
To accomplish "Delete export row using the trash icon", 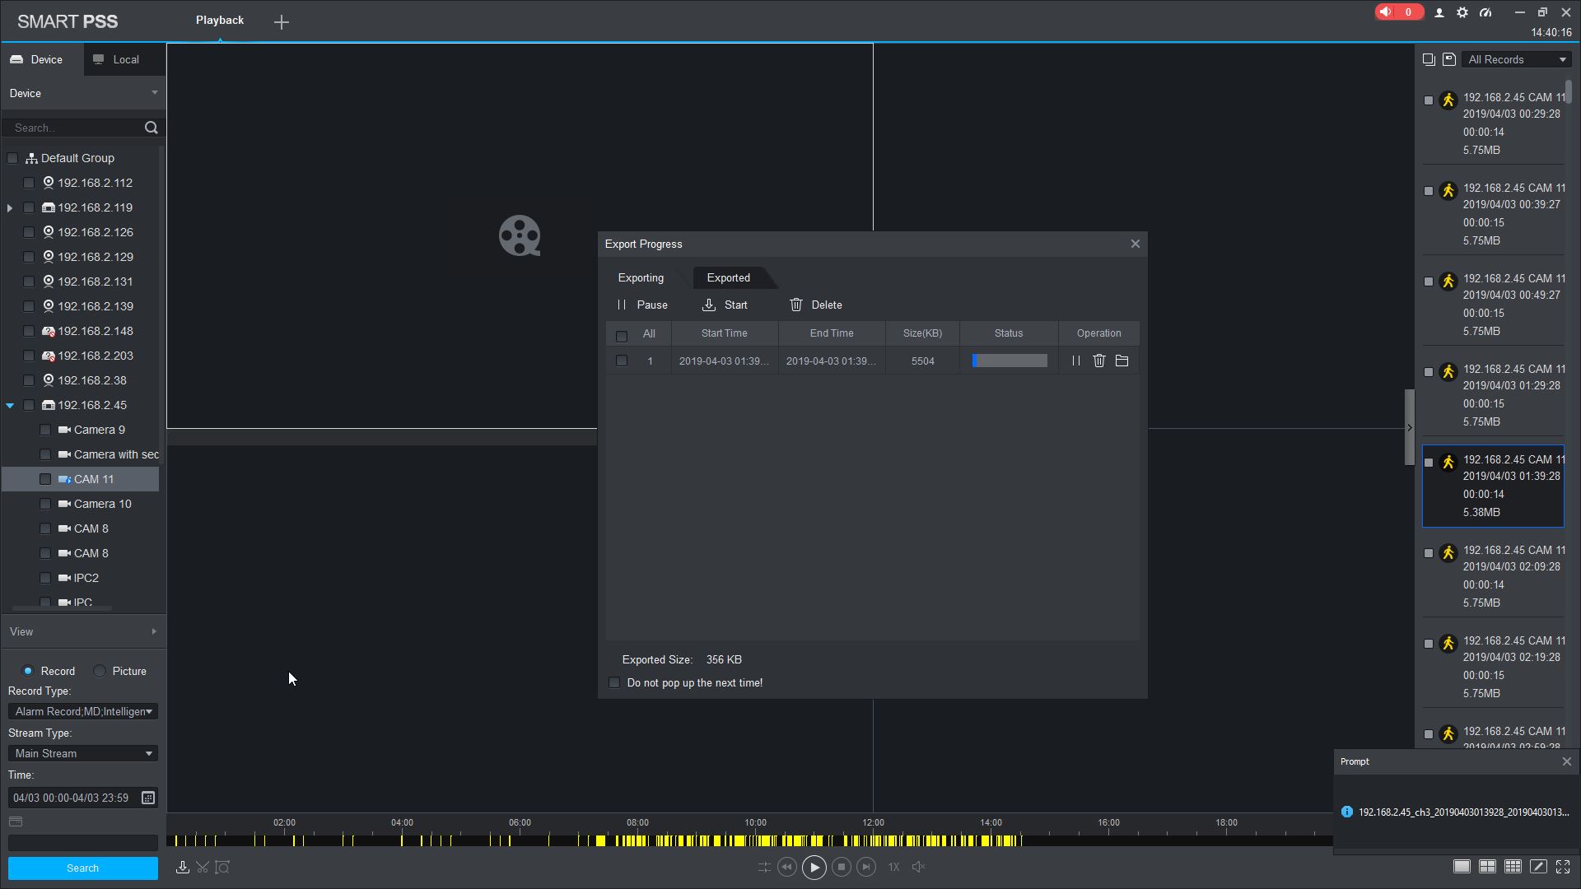I will (x=1098, y=361).
